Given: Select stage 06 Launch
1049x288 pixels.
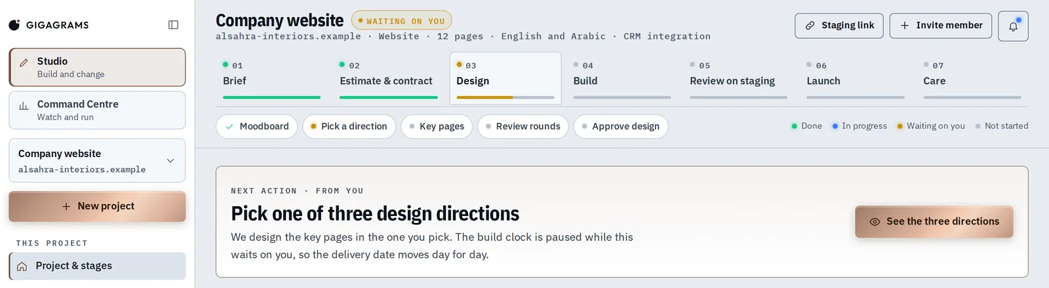Looking at the screenshot, I should (x=855, y=78).
